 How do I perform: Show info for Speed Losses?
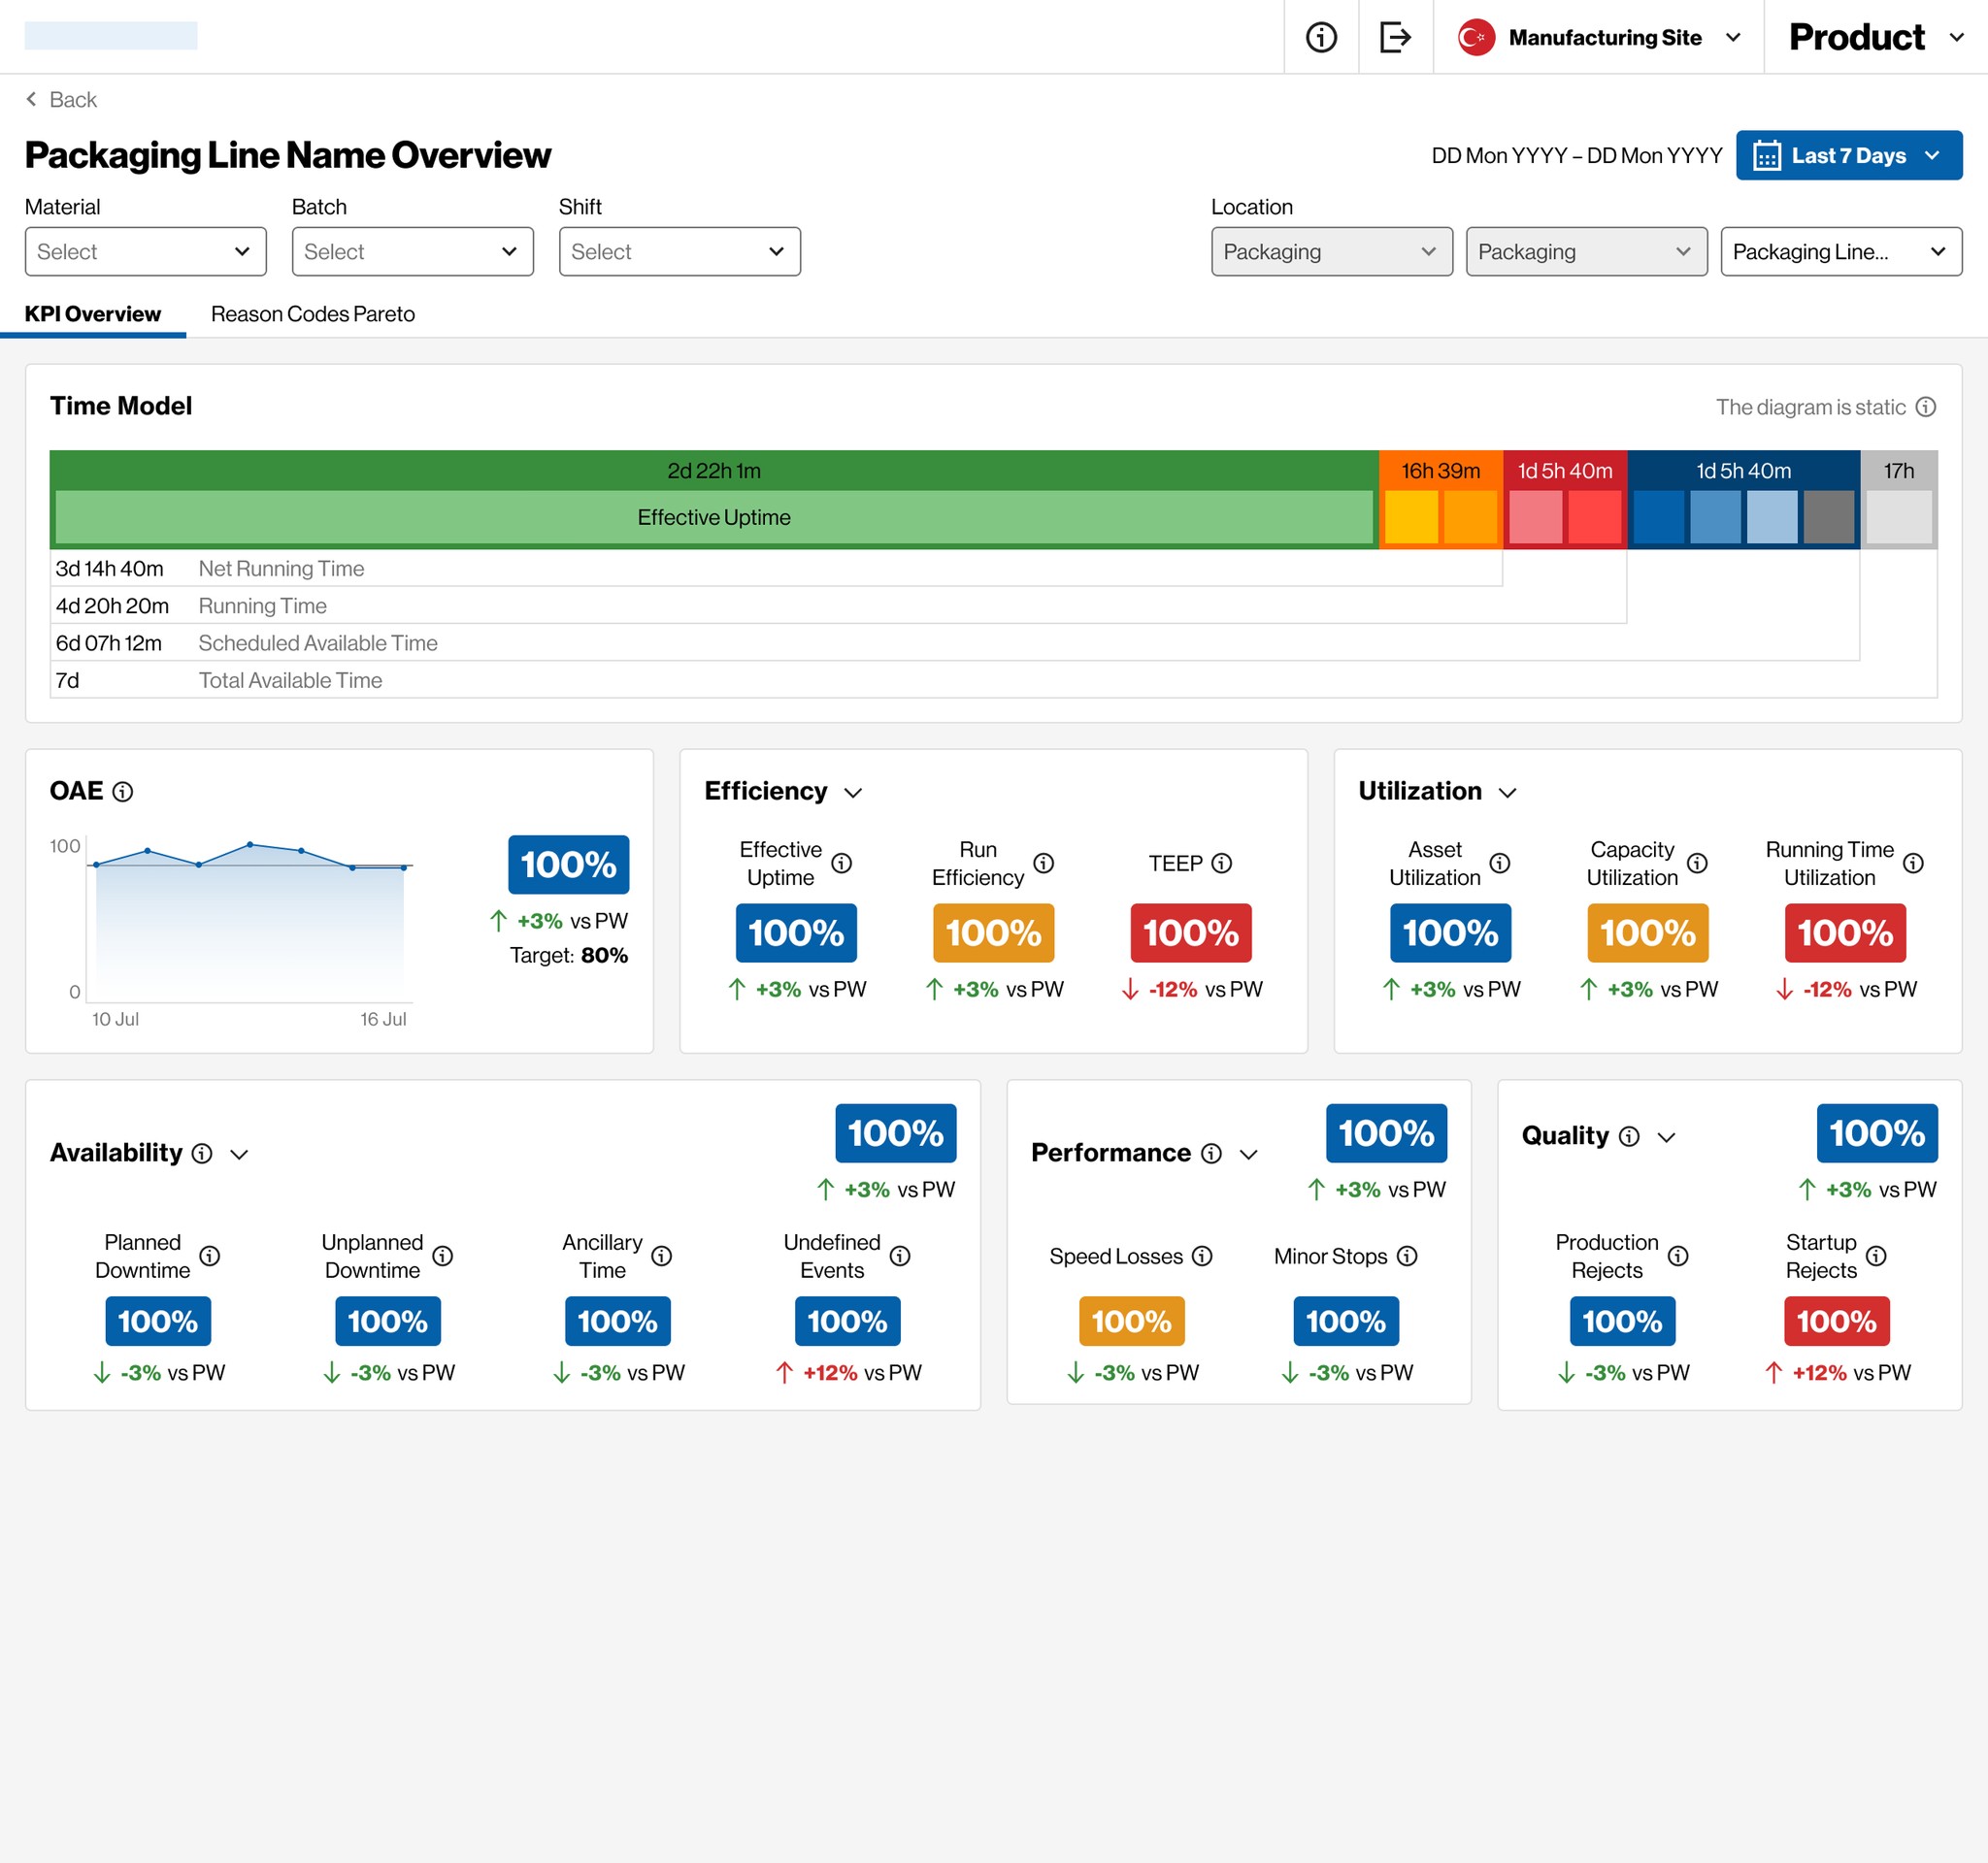1202,1257
